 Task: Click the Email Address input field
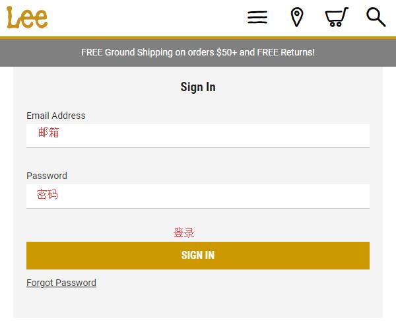[x=198, y=135]
